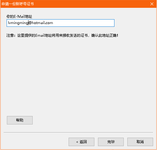The height and width of the screenshot is (150, 157).
Task: Click the < arrow on the 返回 button
Action: (x=77, y=142)
